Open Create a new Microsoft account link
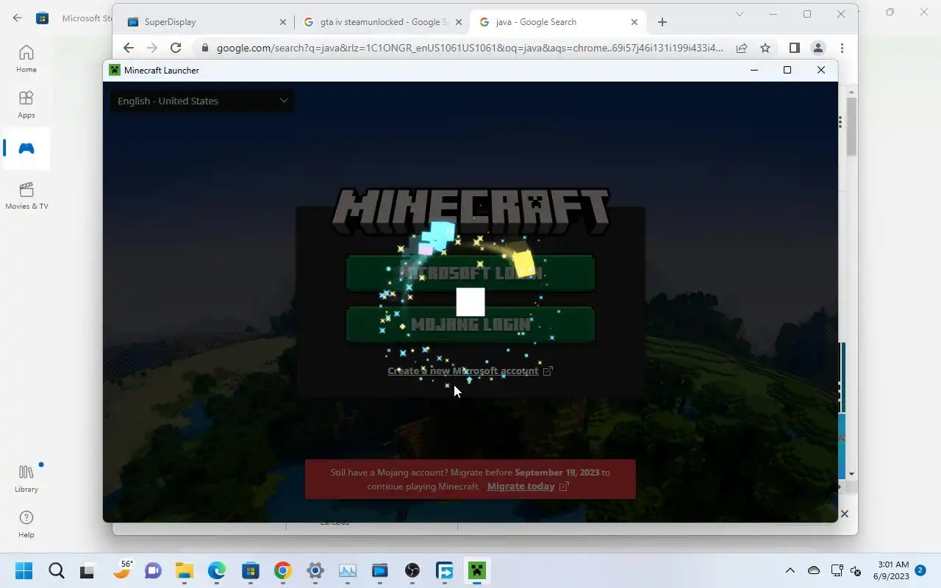This screenshot has width=941, height=588. tap(470, 370)
